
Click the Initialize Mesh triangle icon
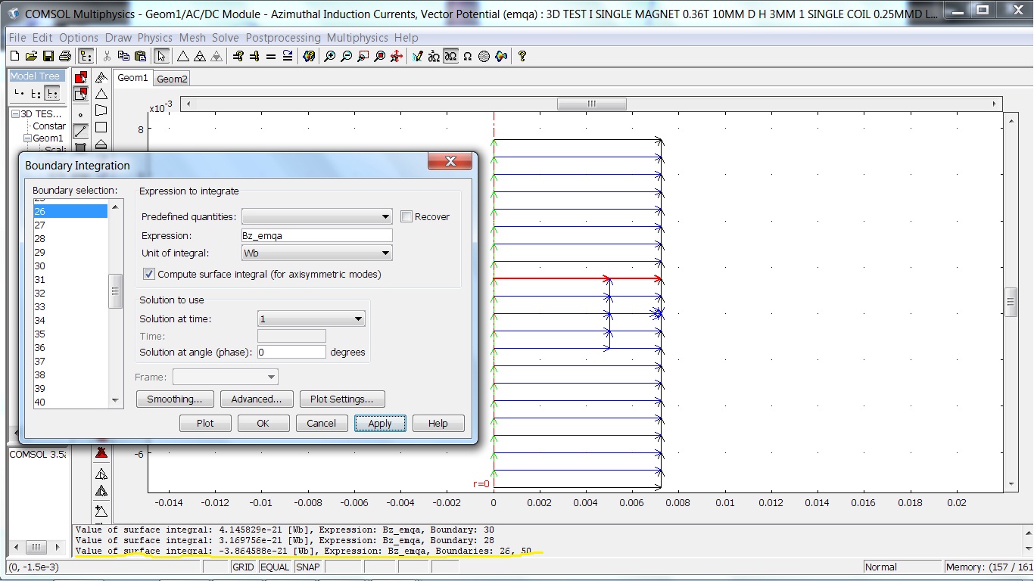[182, 56]
